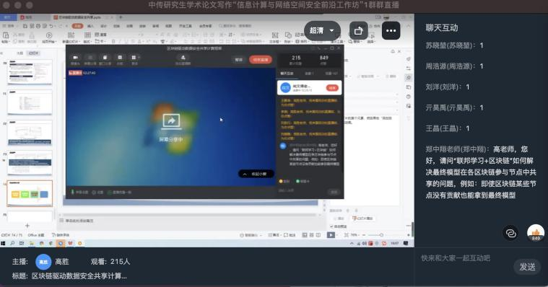This screenshot has width=548, height=287.
Task: Add new slide with plus below thumbnails
Action: point(27,226)
